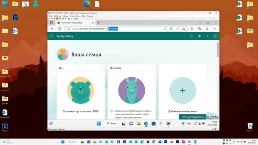The height and width of the screenshot is (145, 258).
Task: Open the Действие menu of the VM window
Action: pos(58,16)
